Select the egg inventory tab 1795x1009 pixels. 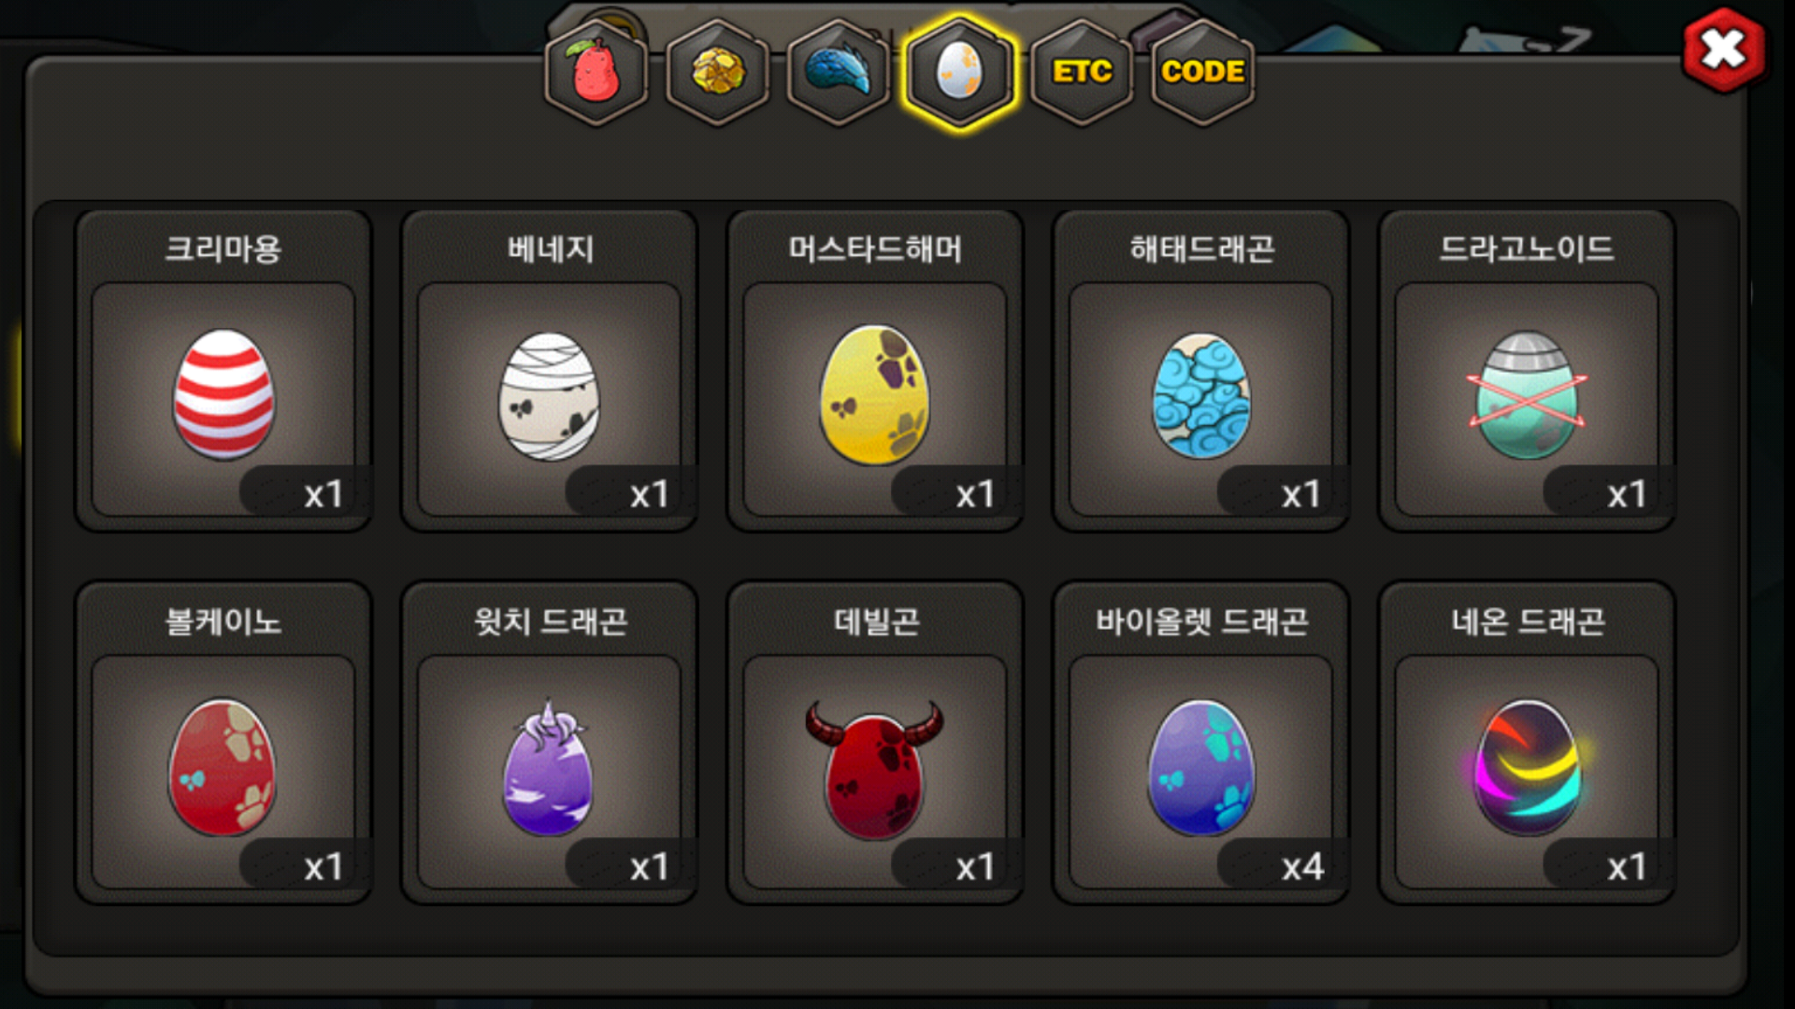[959, 72]
